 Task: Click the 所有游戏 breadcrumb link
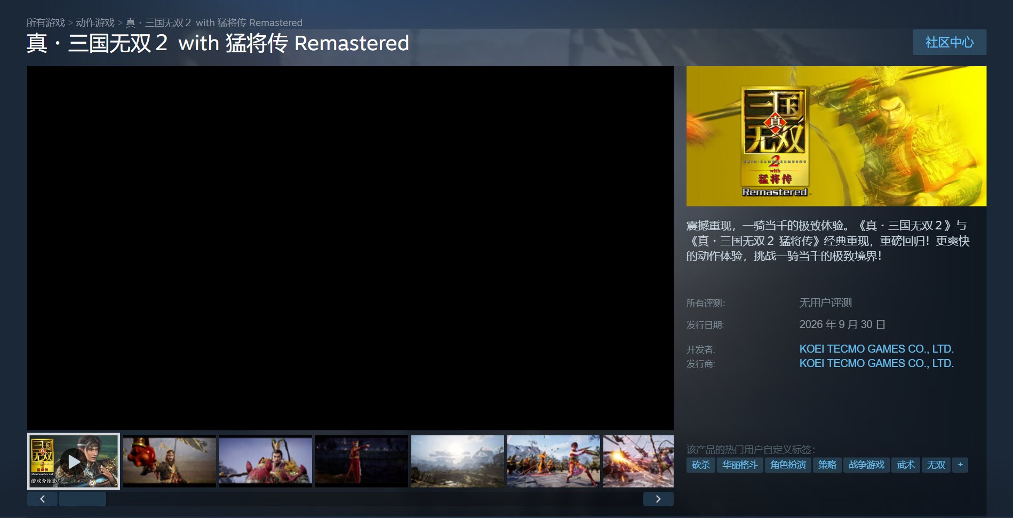tap(45, 23)
